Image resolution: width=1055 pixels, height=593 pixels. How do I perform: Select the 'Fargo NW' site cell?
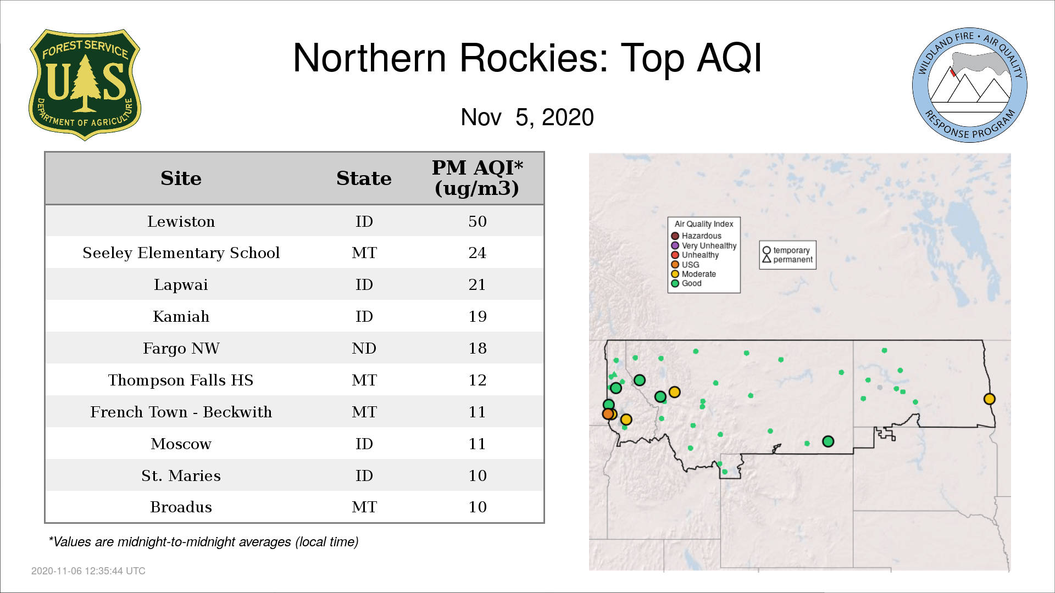[x=181, y=349]
